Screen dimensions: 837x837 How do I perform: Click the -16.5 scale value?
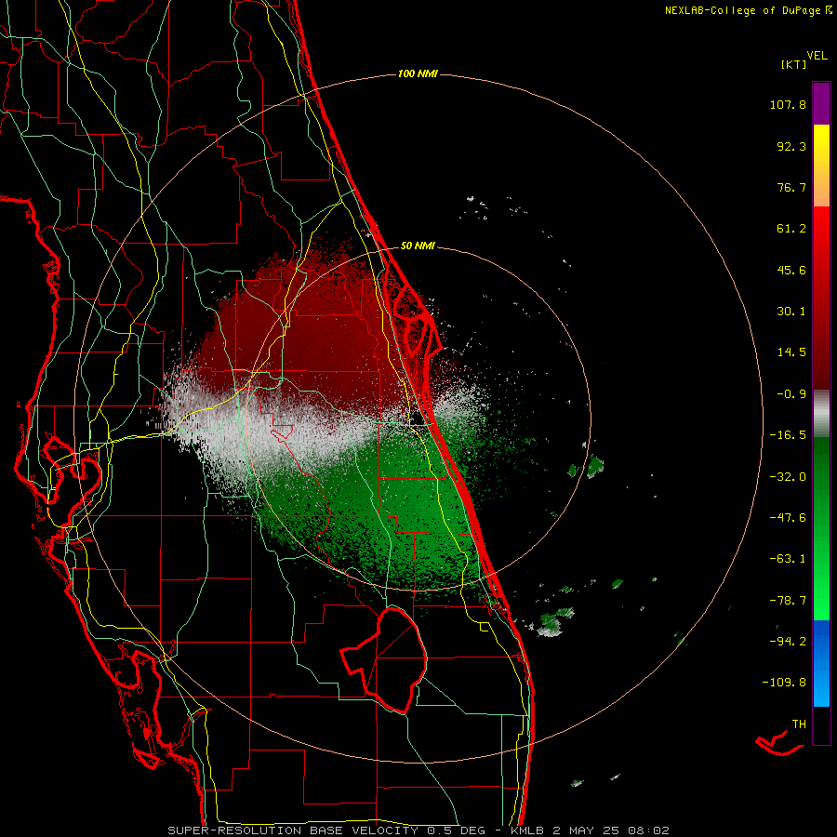[x=788, y=435]
